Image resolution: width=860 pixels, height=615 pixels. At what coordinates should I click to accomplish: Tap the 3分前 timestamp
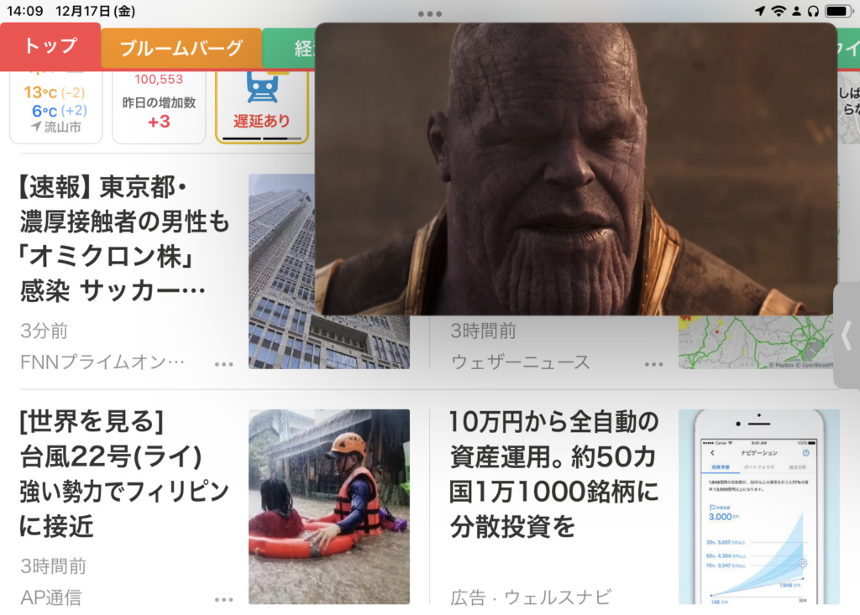44,331
